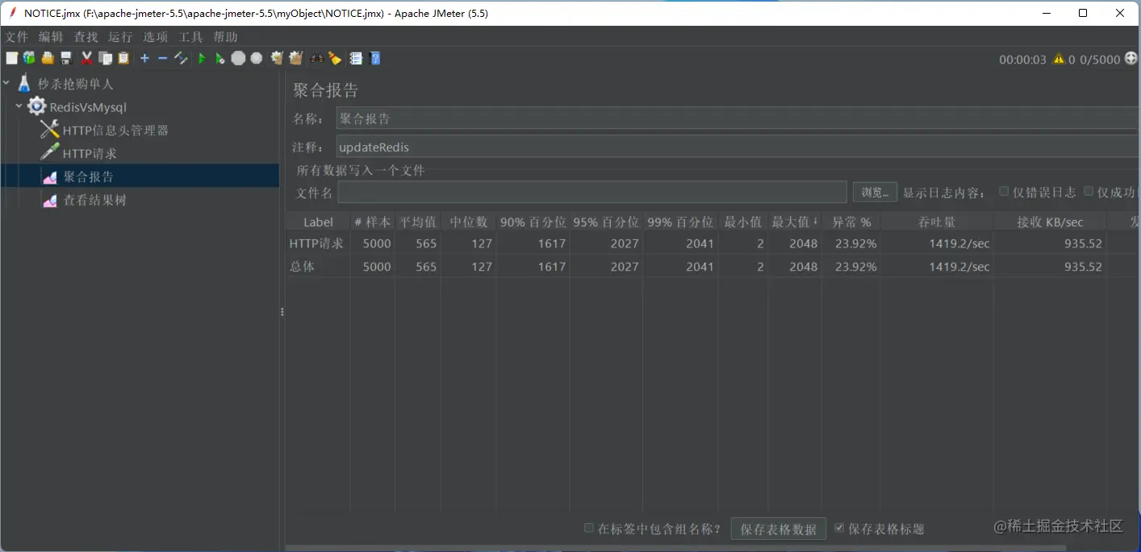Viewport: 1141px width, 552px height.
Task: Create a new test plan with New icon
Action: 11,58
